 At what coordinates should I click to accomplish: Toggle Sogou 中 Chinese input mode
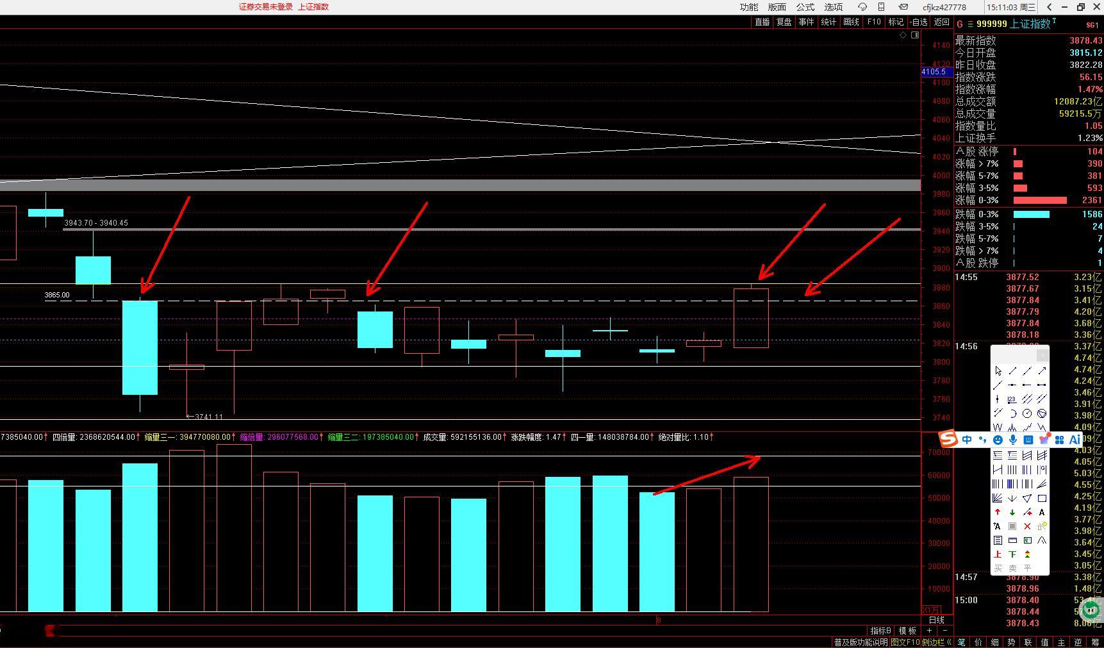click(x=967, y=440)
